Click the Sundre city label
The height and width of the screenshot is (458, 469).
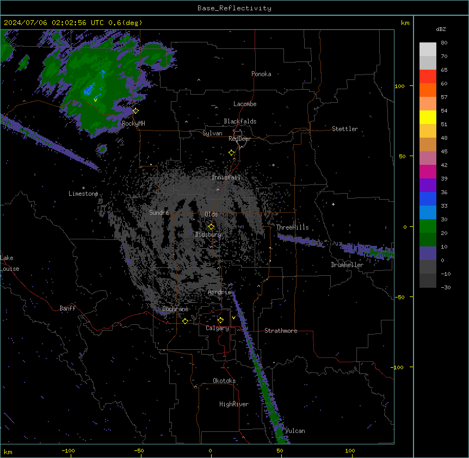point(159,213)
